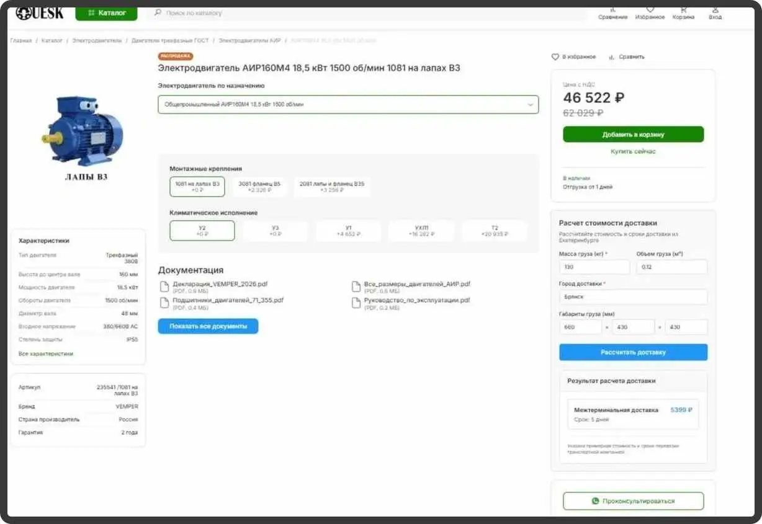
Task: Choose УХЛ1 climate version
Action: pyautogui.click(x=421, y=231)
